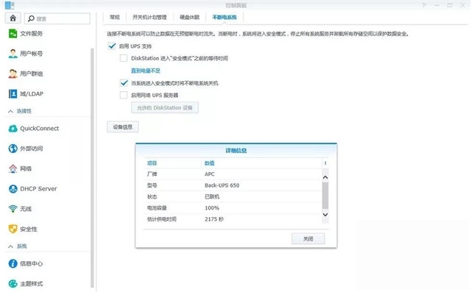The image size is (471, 292).
Task: Click 关闭 button in details dialog
Action: pyautogui.click(x=308, y=239)
